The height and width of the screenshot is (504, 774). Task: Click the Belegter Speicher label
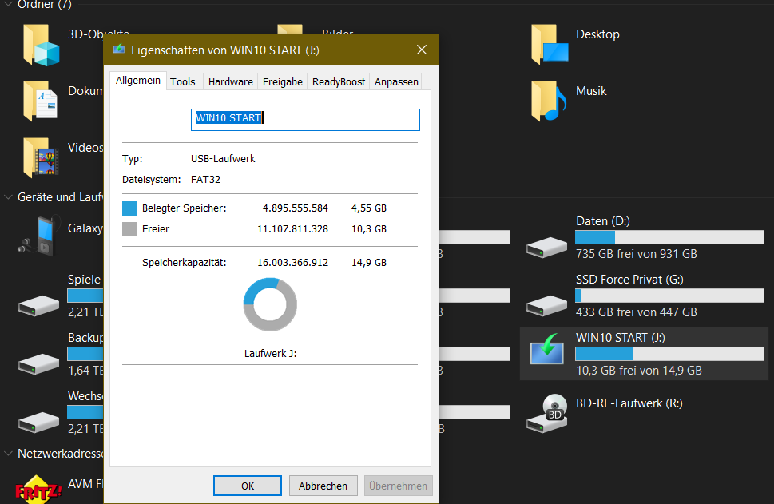click(x=185, y=208)
